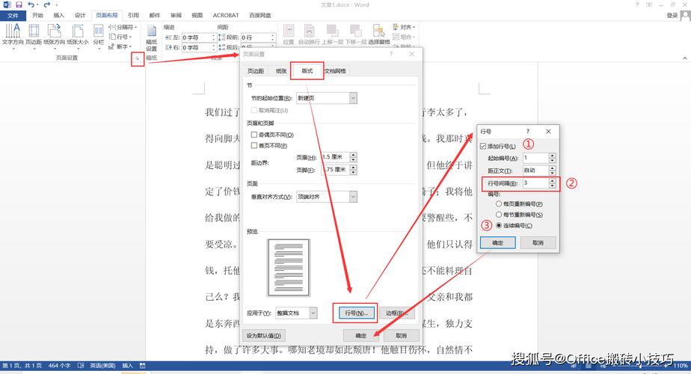Open the 纸张大小 paper size tool
691x374 pixels.
click(78, 35)
